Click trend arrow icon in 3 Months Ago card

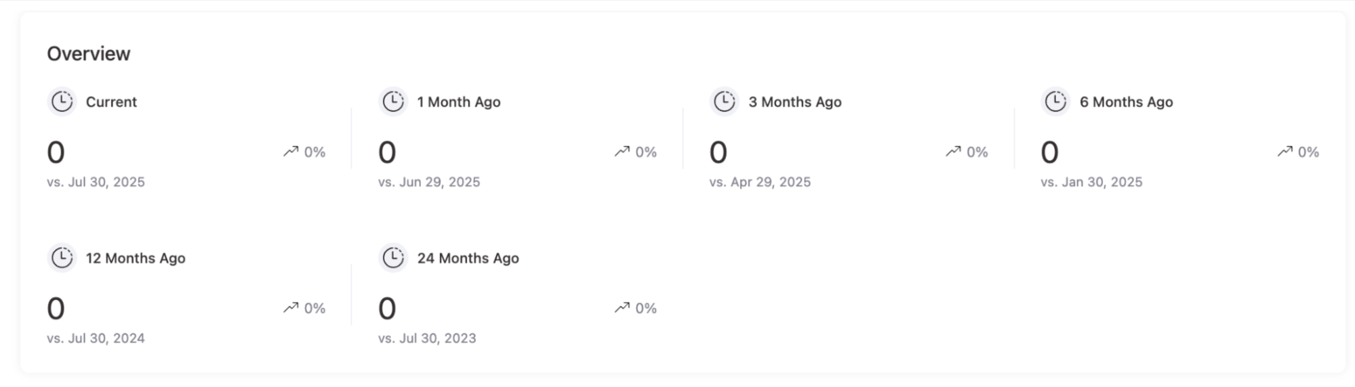click(x=953, y=152)
